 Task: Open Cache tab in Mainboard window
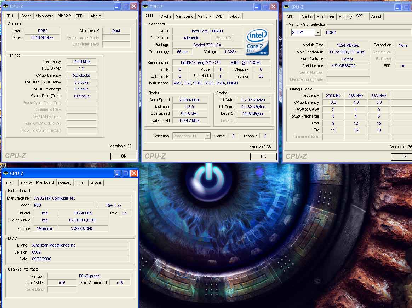[x=26, y=183]
